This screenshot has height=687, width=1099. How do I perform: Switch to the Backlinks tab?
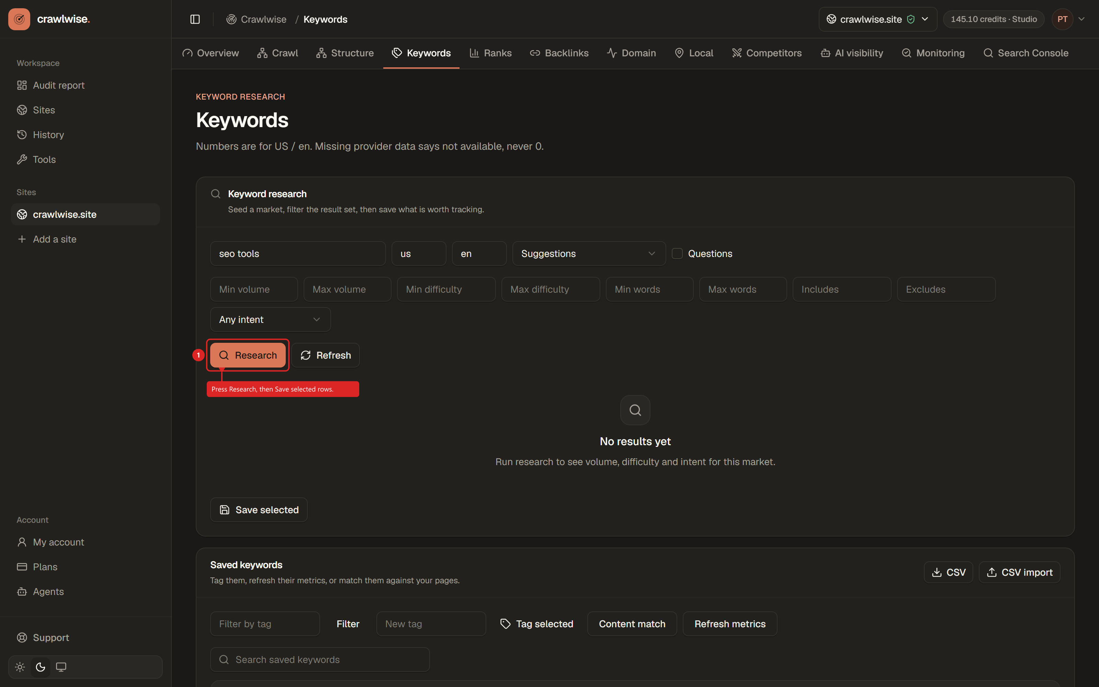[x=559, y=53]
